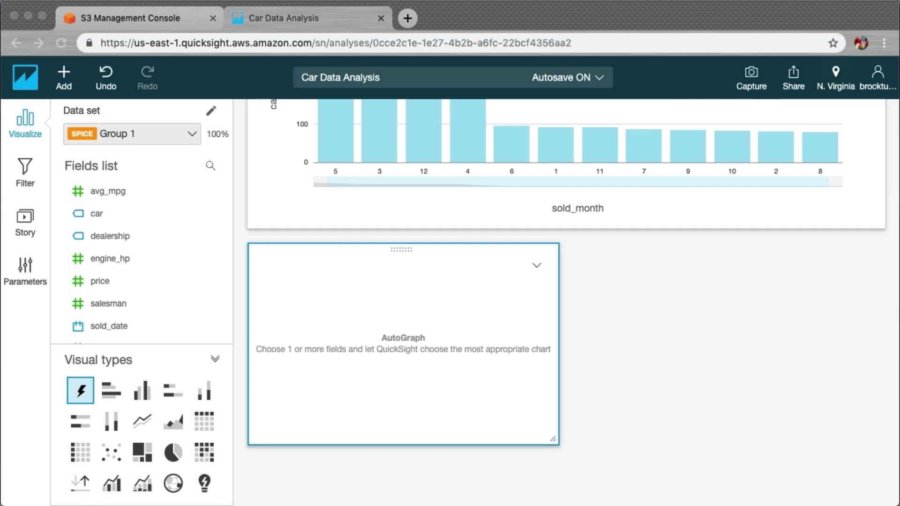Select the geospatial map visual type
Screen dimensions: 900x506
(x=173, y=483)
